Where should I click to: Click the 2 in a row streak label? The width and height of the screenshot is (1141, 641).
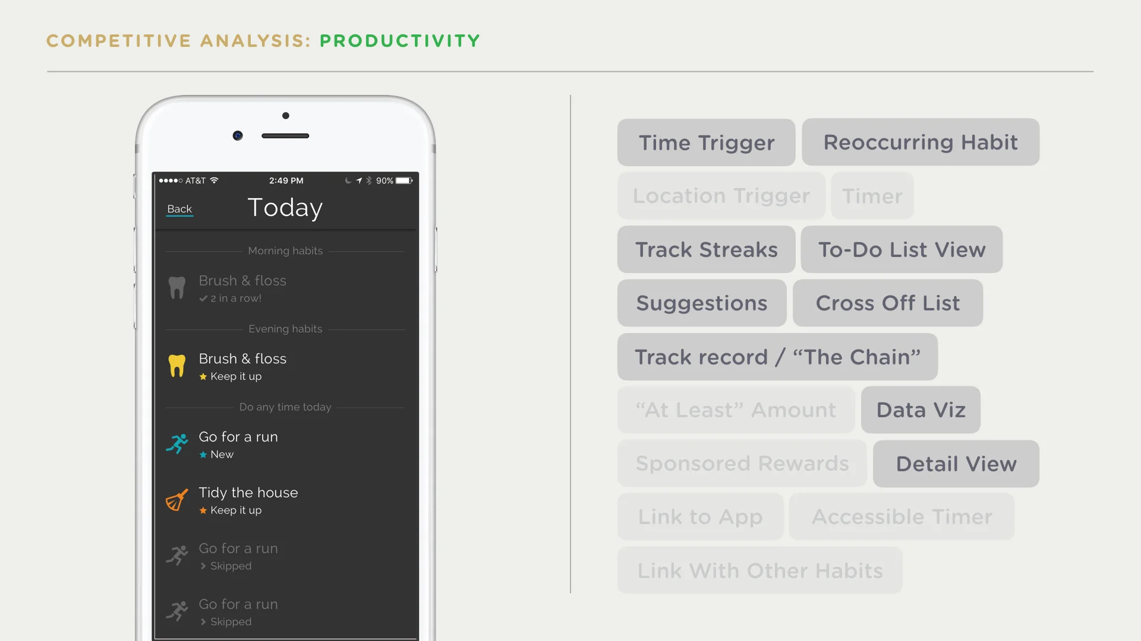click(x=235, y=298)
